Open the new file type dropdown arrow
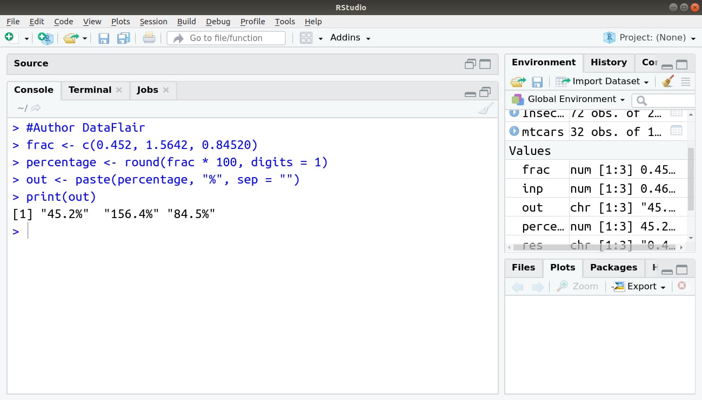Image resolution: width=702 pixels, height=400 pixels. click(26, 38)
